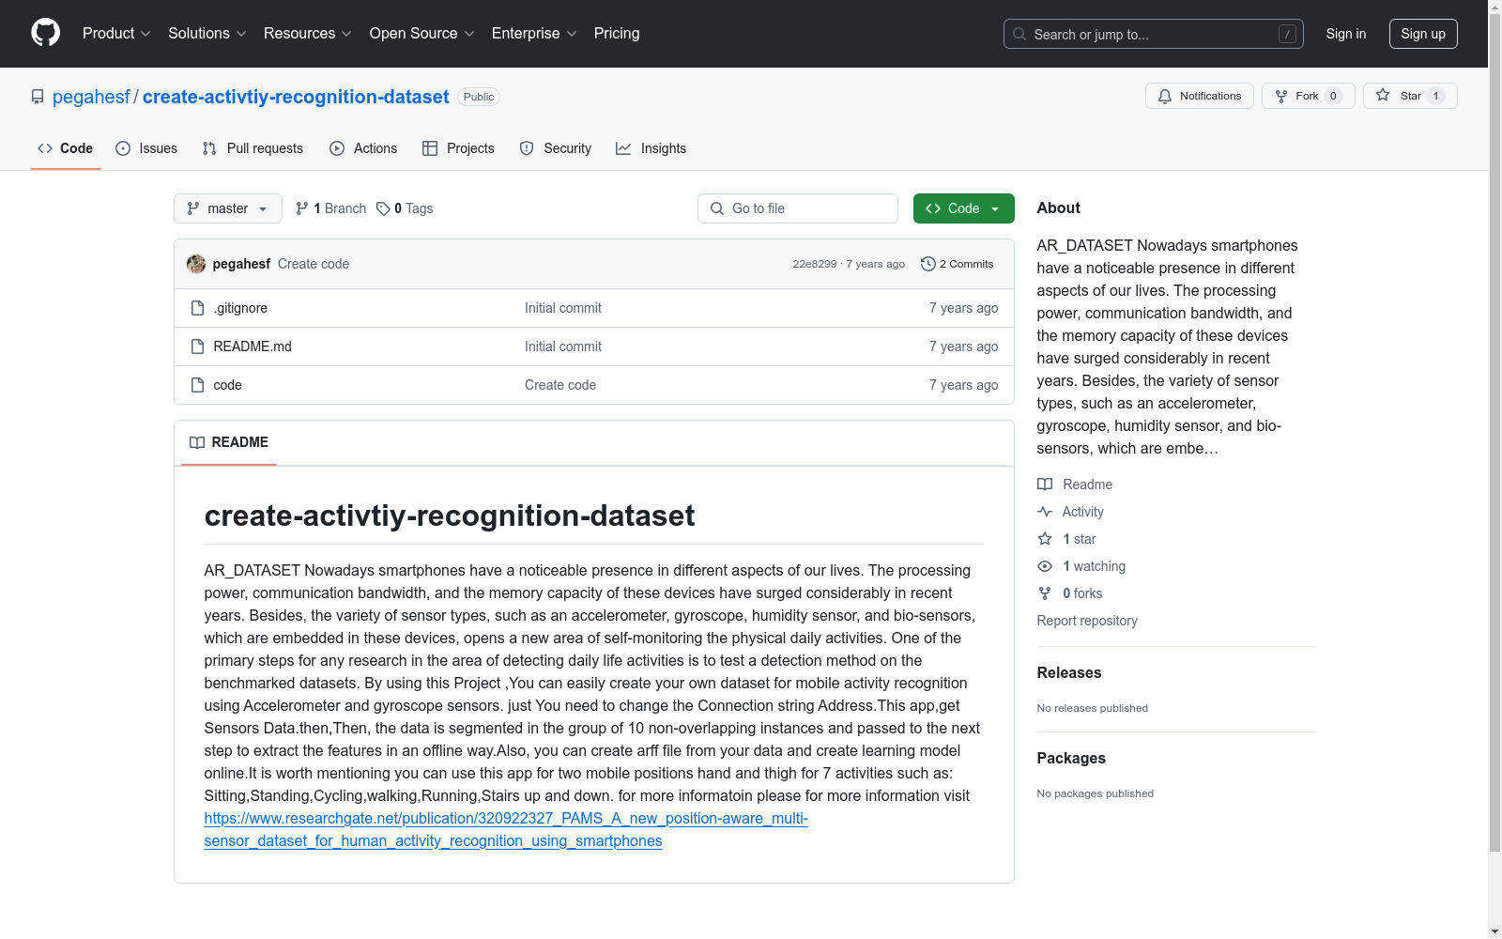Viewport: 1502px width, 939px height.
Task: Click the bell icon in Notifications
Action: [x=1165, y=96]
